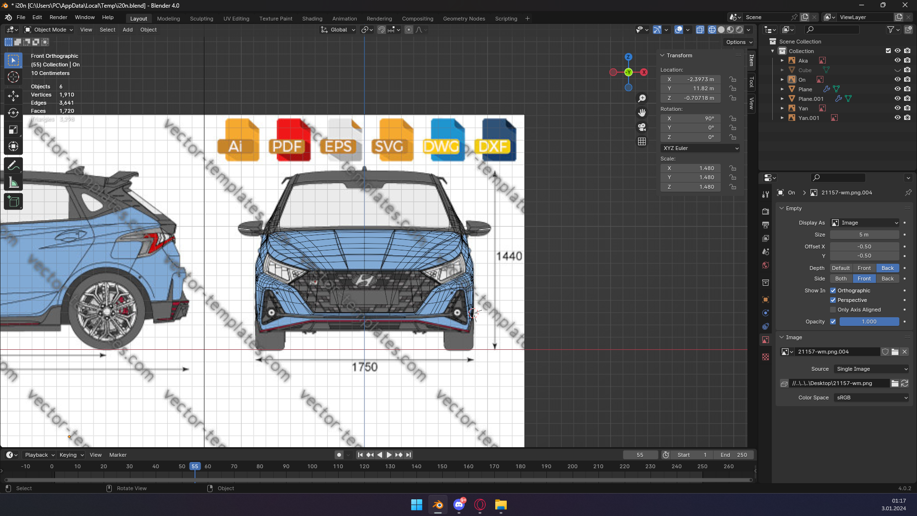Viewport: 917px width, 516px height.
Task: Activate the Annotate pencil tool
Action: point(13,165)
